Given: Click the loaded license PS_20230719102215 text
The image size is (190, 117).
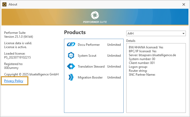Looking at the screenshot, I should (x=17, y=57).
